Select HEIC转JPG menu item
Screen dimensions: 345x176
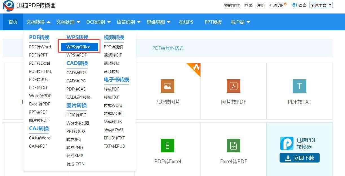tap(76, 115)
